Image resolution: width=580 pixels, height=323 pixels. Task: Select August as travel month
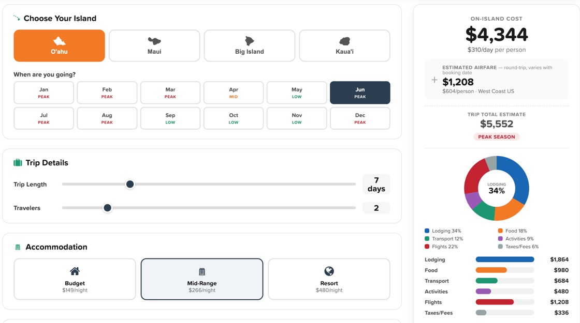point(107,118)
